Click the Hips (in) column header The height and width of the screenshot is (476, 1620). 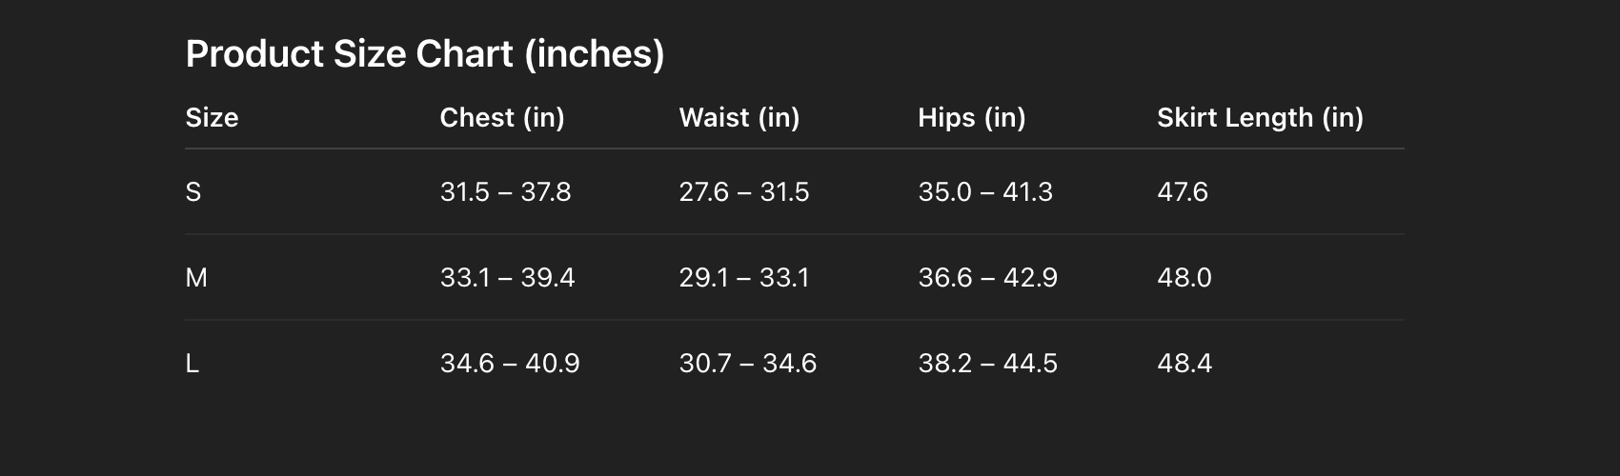click(972, 118)
